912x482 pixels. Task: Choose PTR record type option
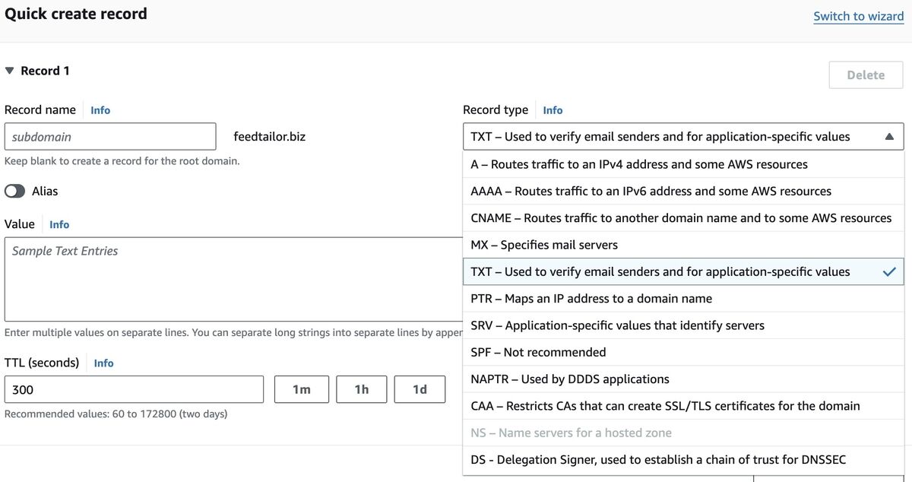click(683, 299)
